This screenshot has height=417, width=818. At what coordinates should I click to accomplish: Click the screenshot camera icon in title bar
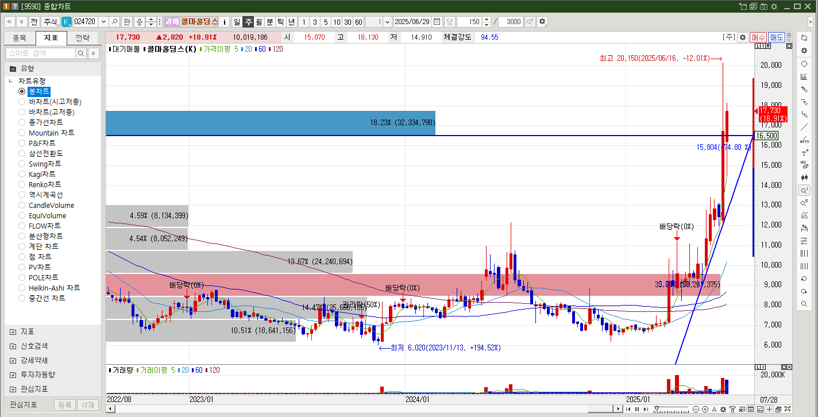coord(763,6)
